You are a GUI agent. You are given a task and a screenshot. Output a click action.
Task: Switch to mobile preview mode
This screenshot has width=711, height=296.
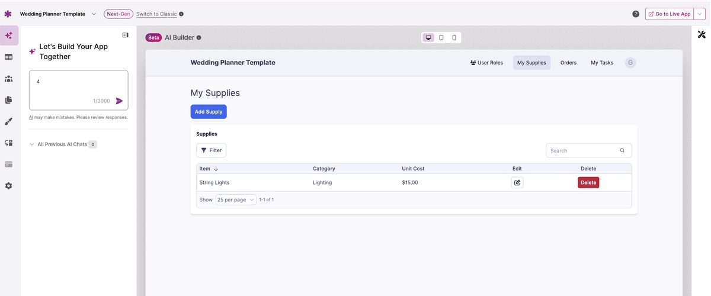[454, 38]
